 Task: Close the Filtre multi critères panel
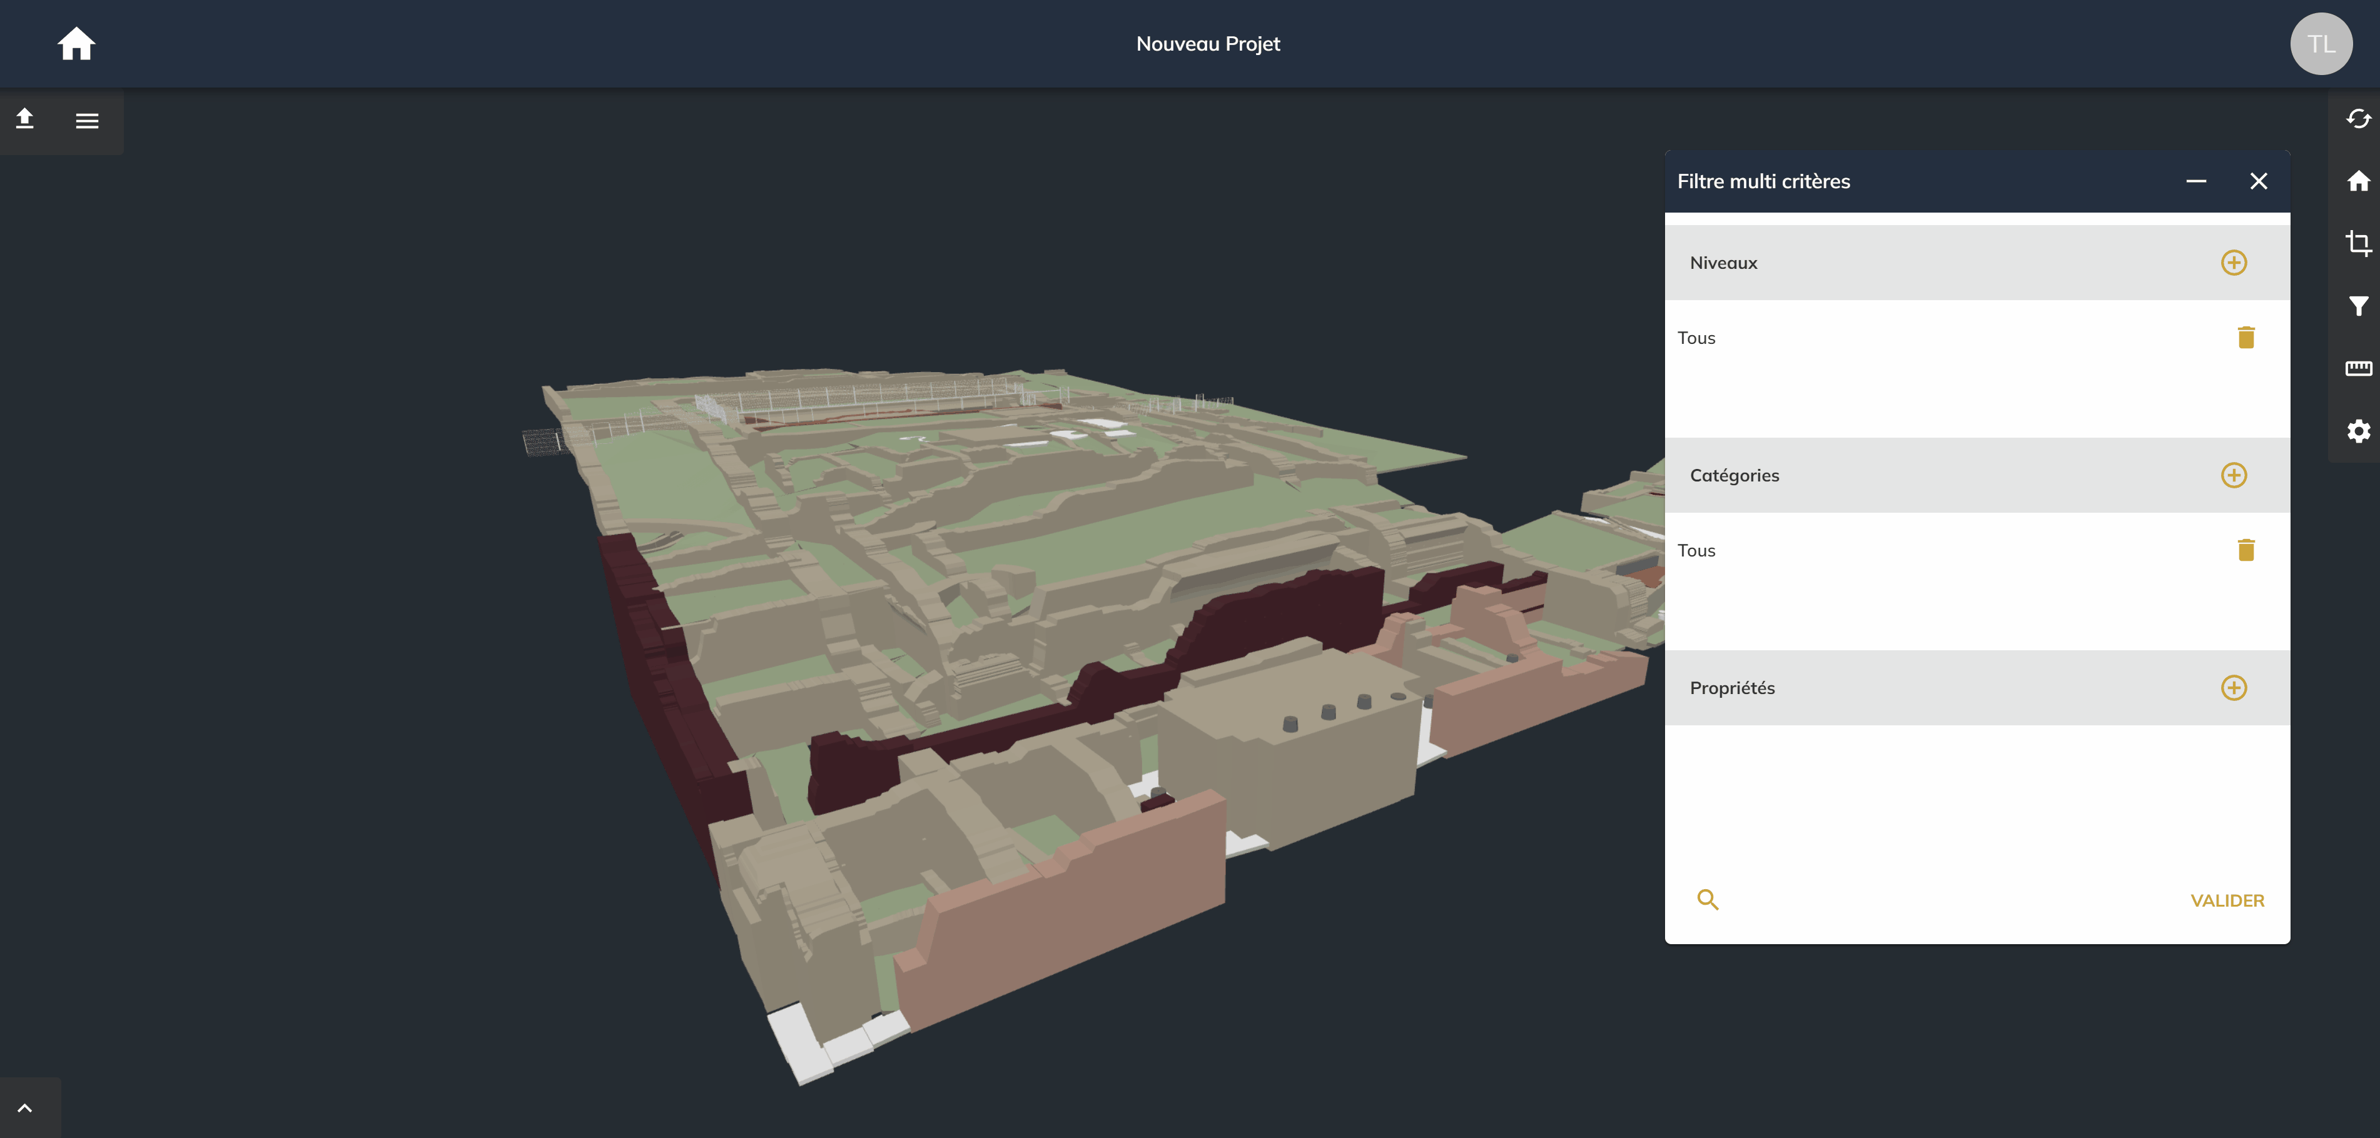2258,181
